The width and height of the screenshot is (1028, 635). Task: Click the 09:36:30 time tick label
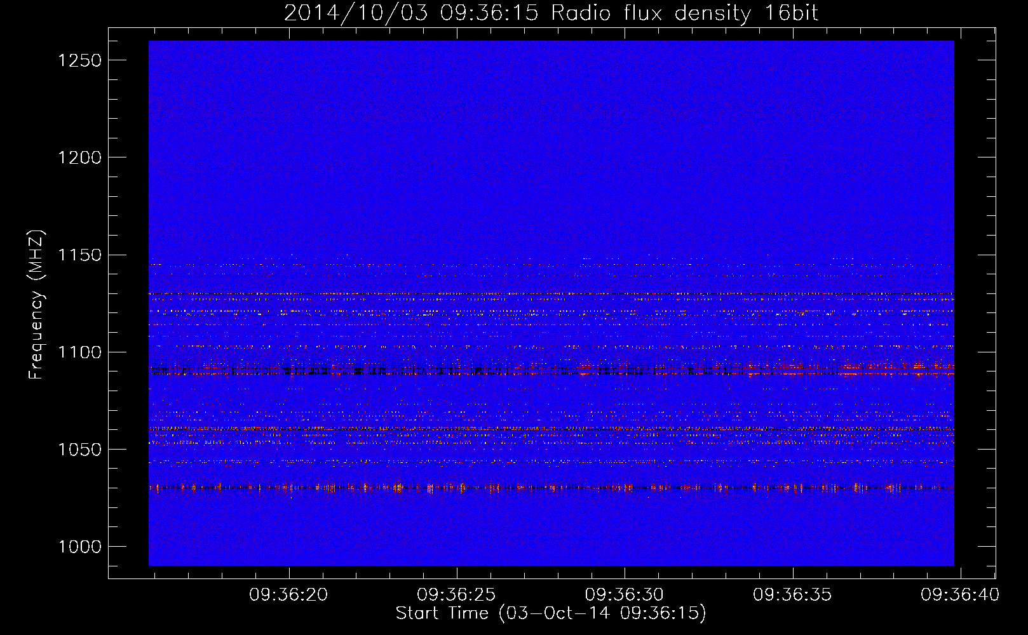[625, 595]
